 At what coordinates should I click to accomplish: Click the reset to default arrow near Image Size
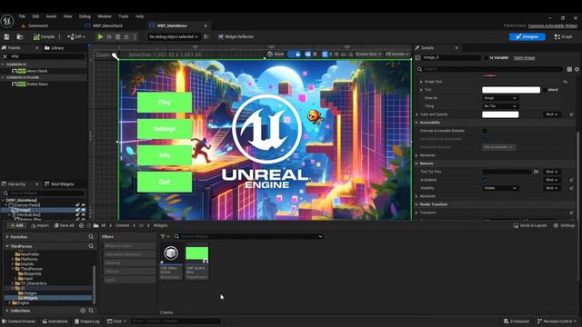click(x=565, y=82)
